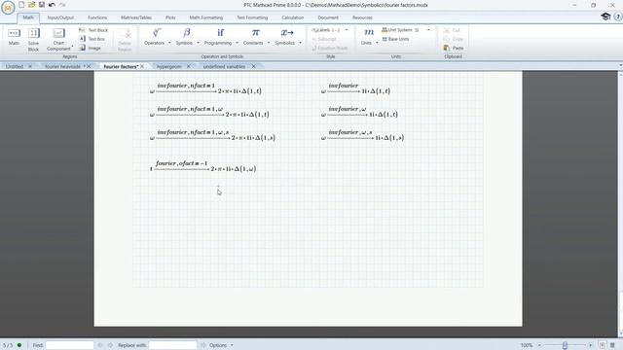Image resolution: width=623 pixels, height=350 pixels.
Task: Switch to the Text Formatting ribbon tab
Action: (252, 17)
